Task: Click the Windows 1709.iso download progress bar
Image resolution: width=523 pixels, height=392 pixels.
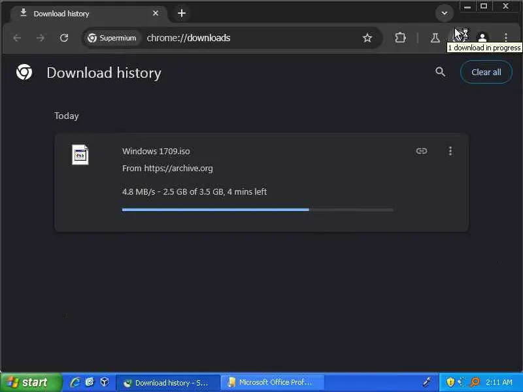Action: 258,210
